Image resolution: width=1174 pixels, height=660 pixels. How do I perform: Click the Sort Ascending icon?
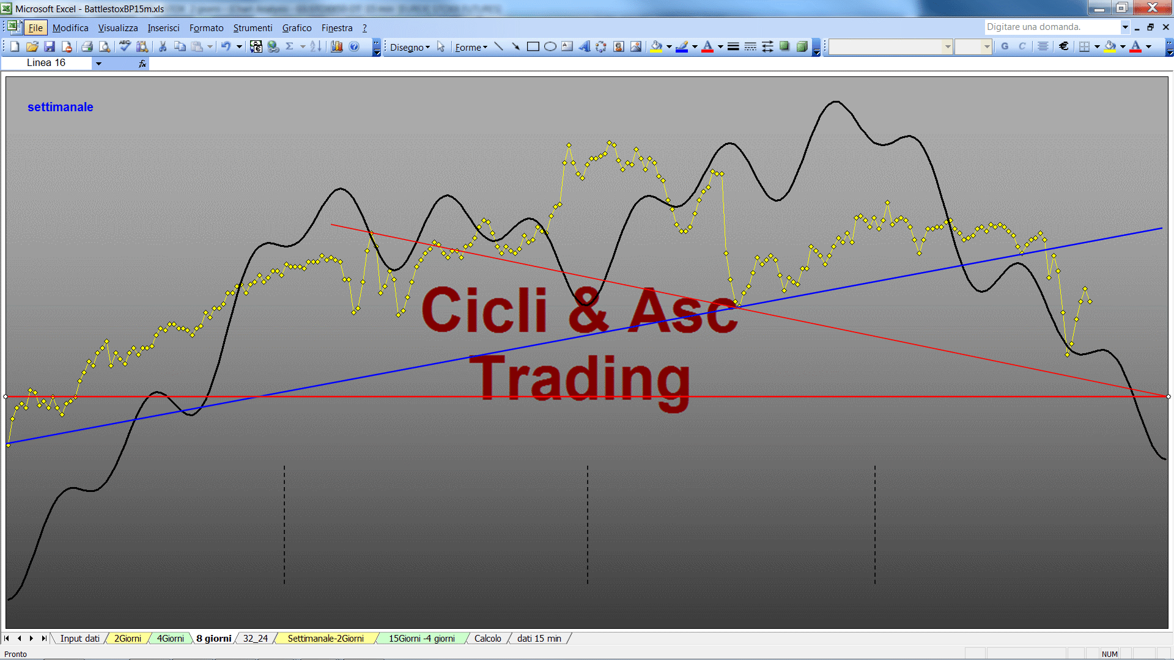coord(316,46)
